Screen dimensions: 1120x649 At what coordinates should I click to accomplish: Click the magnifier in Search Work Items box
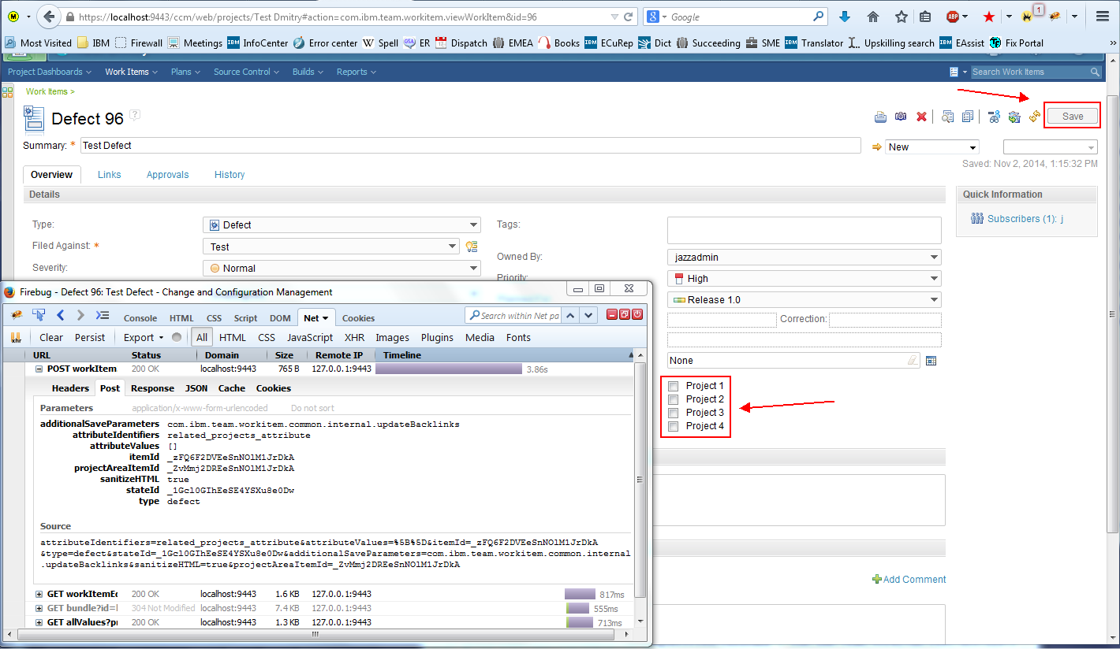point(1095,72)
